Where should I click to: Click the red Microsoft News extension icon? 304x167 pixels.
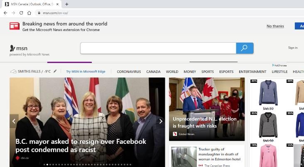[15, 26]
